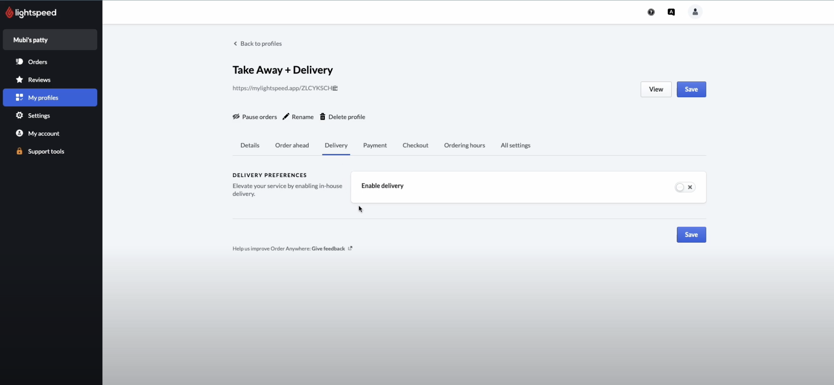Click the Lightspeed logo
The width and height of the screenshot is (834, 385).
31,12
